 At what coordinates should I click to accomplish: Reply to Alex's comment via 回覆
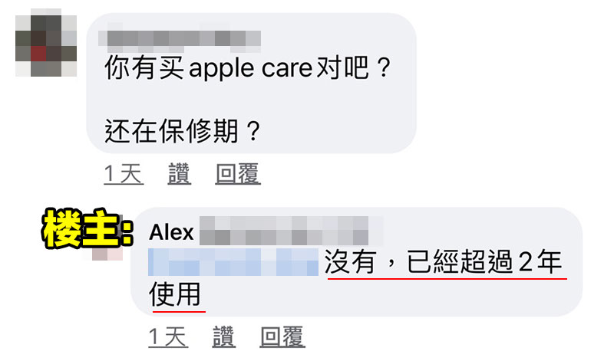click(282, 336)
